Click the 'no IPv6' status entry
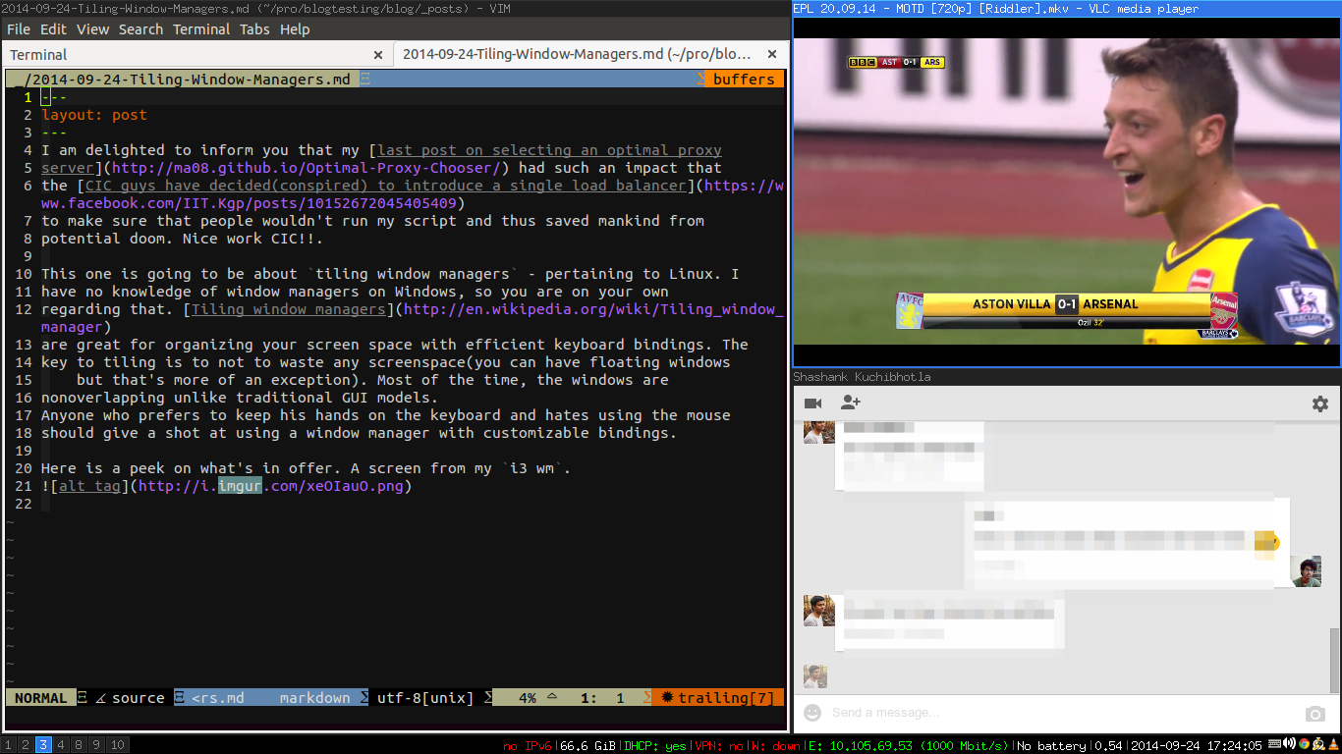 528,746
